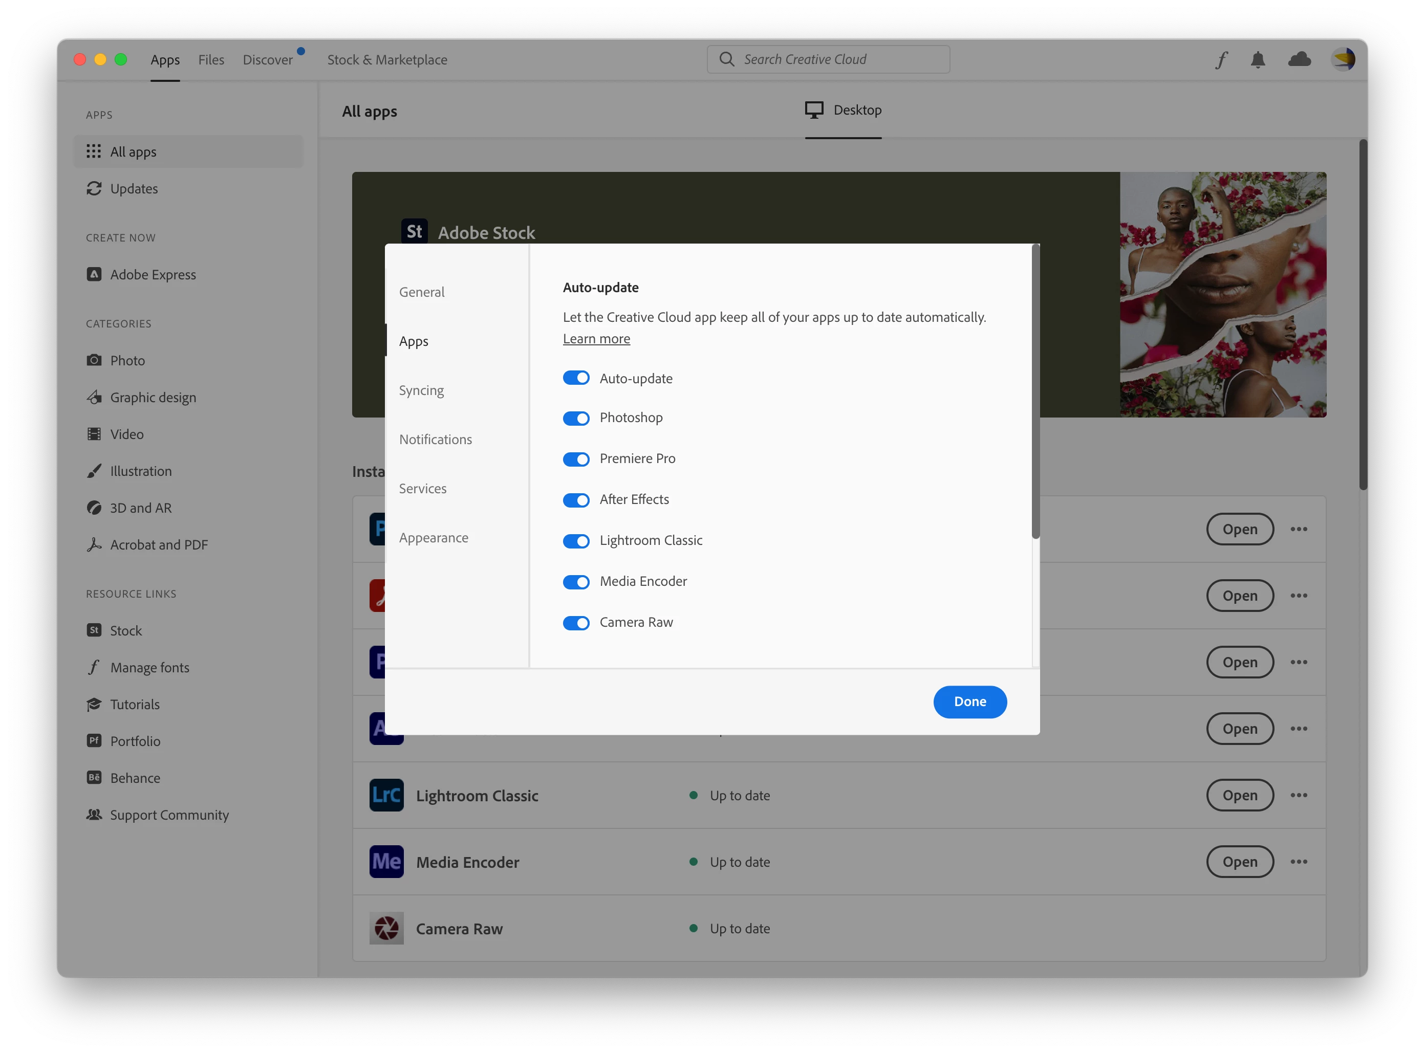Click the fonts icon in top bar

click(x=1221, y=60)
